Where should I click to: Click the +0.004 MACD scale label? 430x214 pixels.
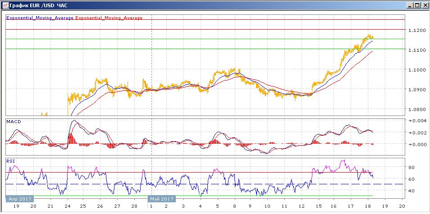click(415, 121)
